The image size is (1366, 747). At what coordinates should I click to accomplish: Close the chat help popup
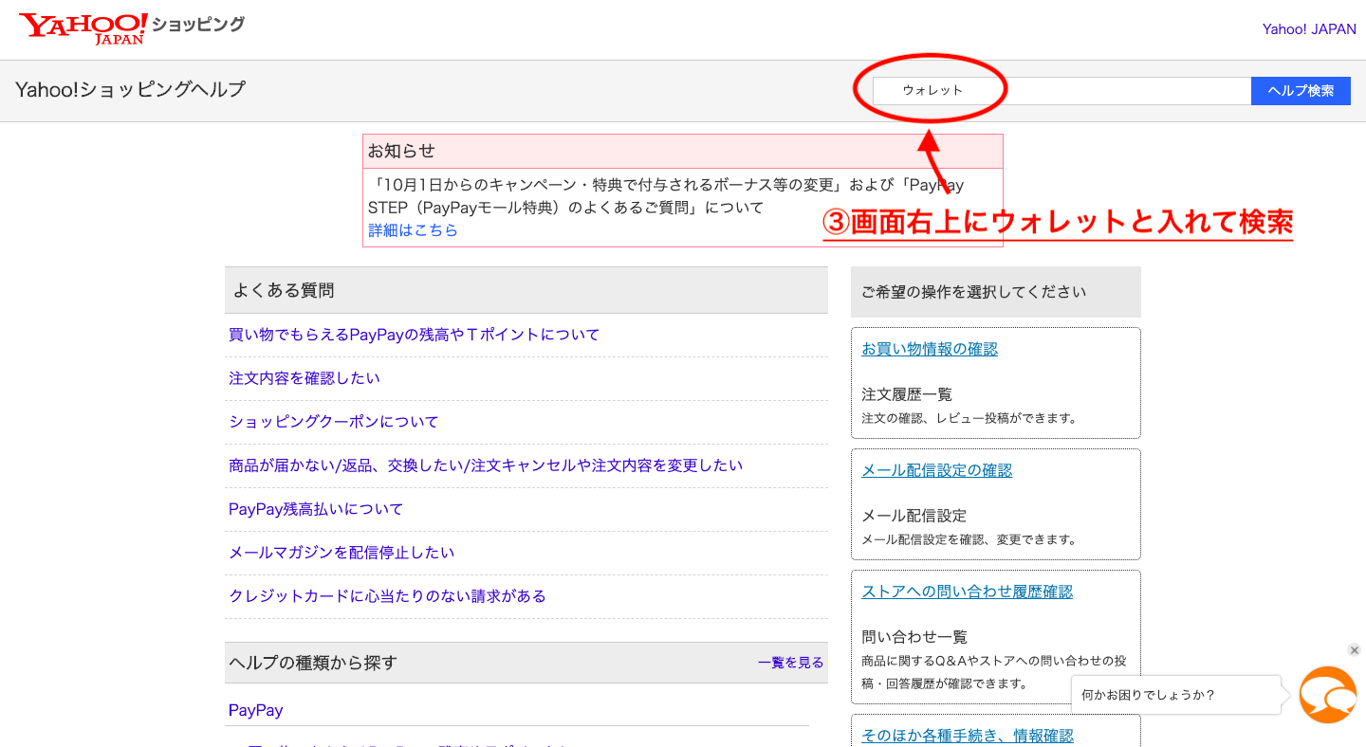point(1354,650)
